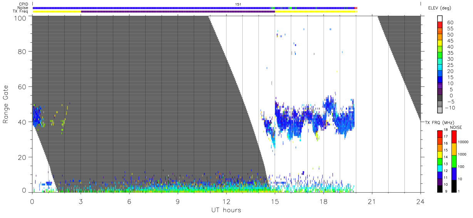Click the −10 label on the ELEV colorbar
The width and height of the screenshot is (473, 218).
[451, 108]
